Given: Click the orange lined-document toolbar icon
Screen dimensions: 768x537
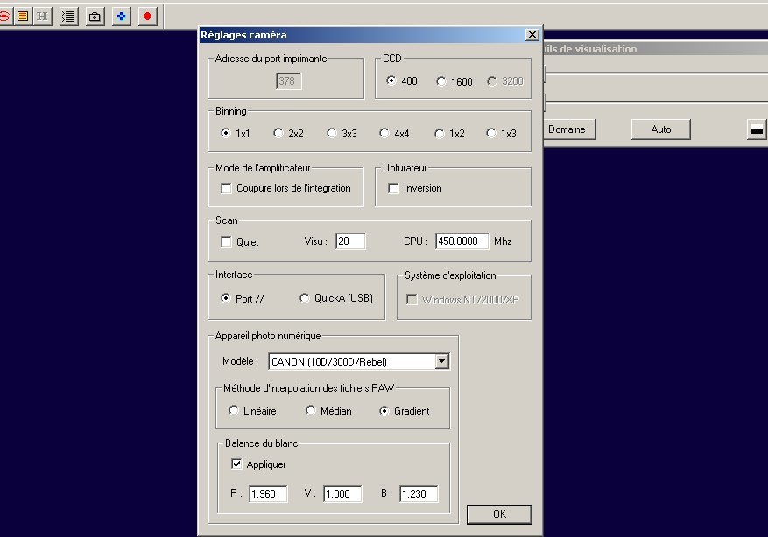Looking at the screenshot, I should [x=23, y=17].
